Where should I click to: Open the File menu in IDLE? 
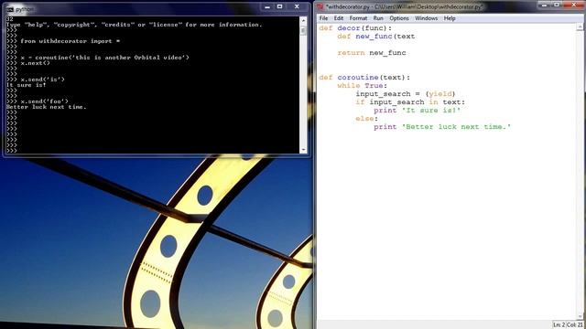[x=323, y=18]
